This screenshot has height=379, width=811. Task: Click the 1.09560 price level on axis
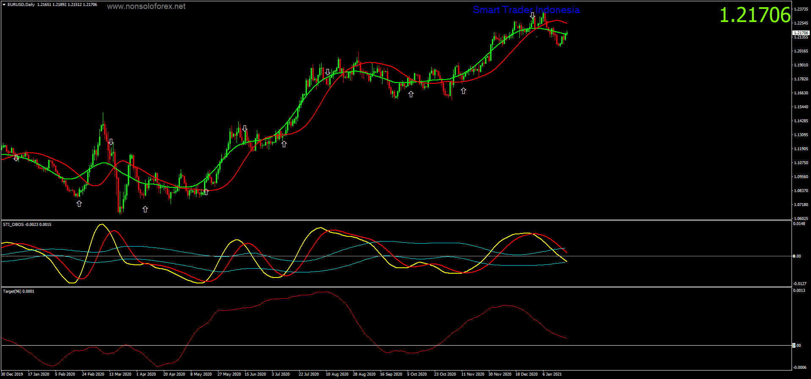click(x=801, y=177)
